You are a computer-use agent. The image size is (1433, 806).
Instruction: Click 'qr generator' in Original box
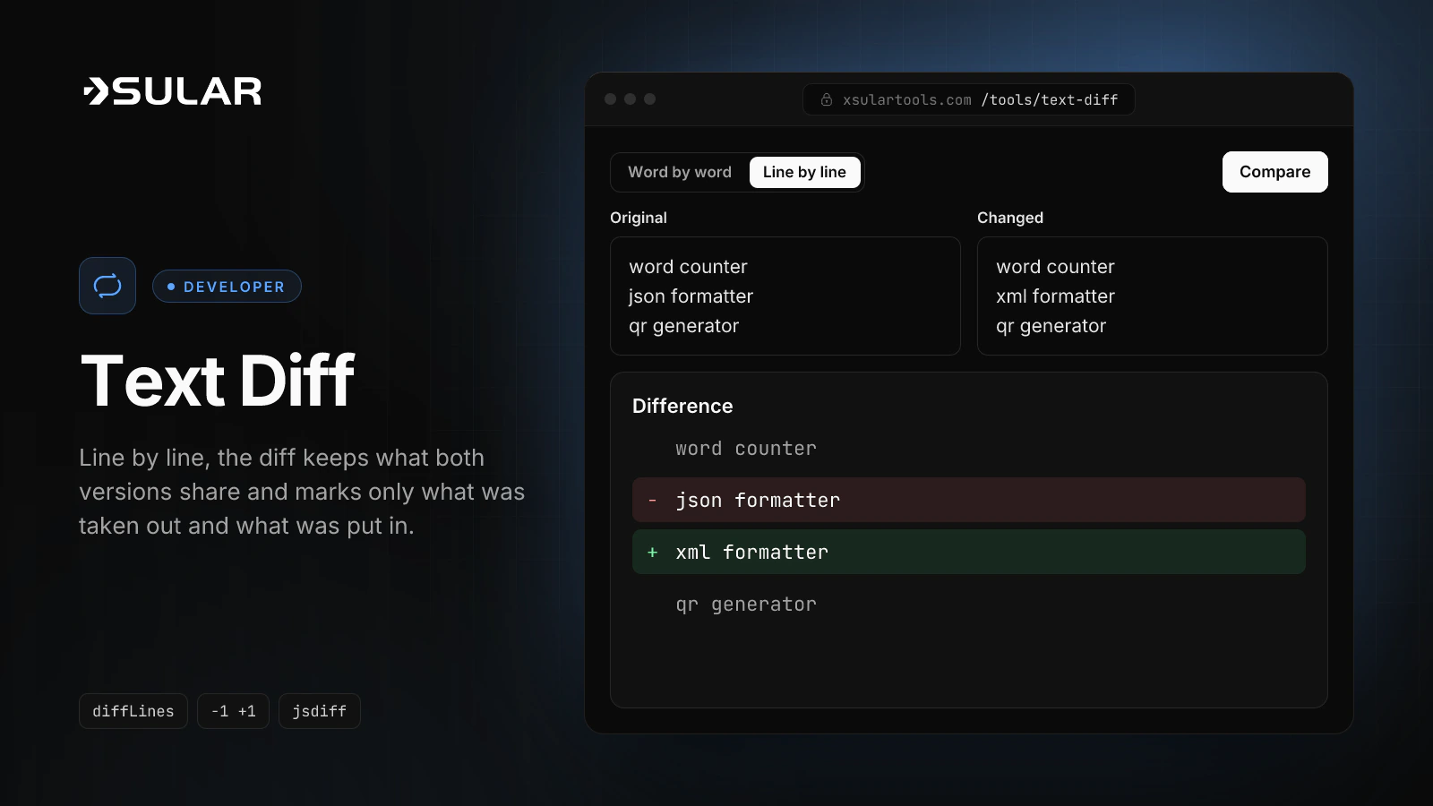click(684, 326)
